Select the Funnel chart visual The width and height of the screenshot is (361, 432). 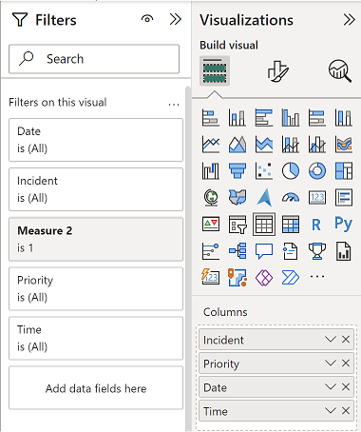[237, 170]
